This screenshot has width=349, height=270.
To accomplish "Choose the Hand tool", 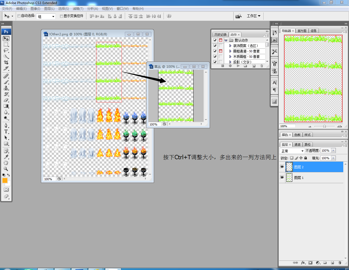I will [6, 163].
